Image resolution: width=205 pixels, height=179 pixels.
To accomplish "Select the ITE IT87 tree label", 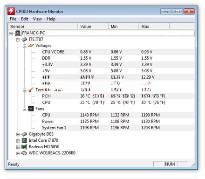I will [x=36, y=39].
